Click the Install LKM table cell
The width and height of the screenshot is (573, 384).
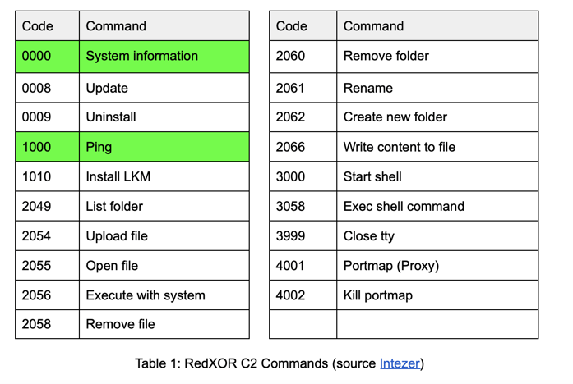(x=164, y=176)
